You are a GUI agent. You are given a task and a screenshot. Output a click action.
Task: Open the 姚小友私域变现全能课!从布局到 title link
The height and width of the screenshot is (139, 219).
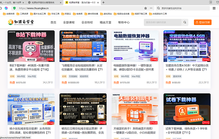30,131
